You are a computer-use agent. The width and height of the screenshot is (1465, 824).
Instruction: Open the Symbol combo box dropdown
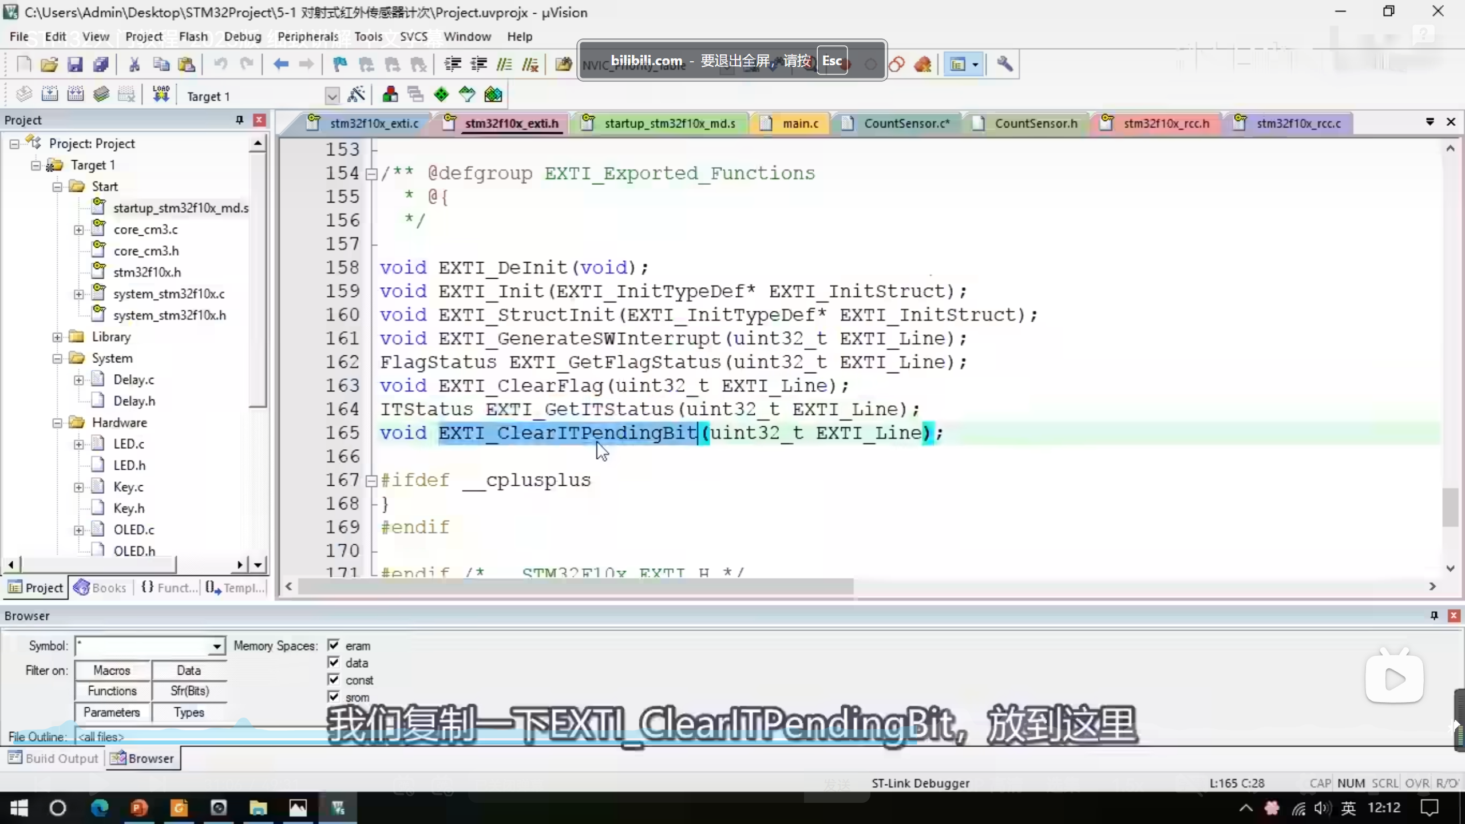coord(217,646)
